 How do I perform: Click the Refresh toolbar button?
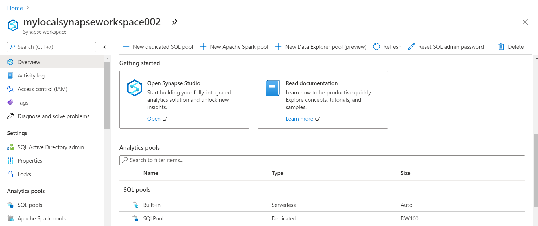(x=387, y=47)
